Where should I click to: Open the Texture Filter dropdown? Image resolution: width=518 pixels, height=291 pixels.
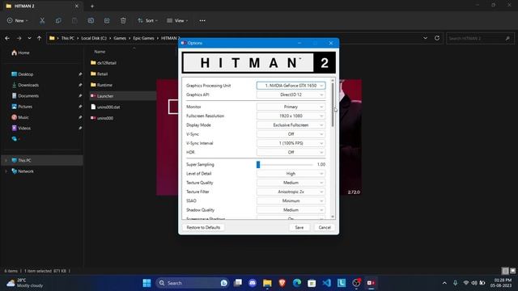pyautogui.click(x=291, y=192)
